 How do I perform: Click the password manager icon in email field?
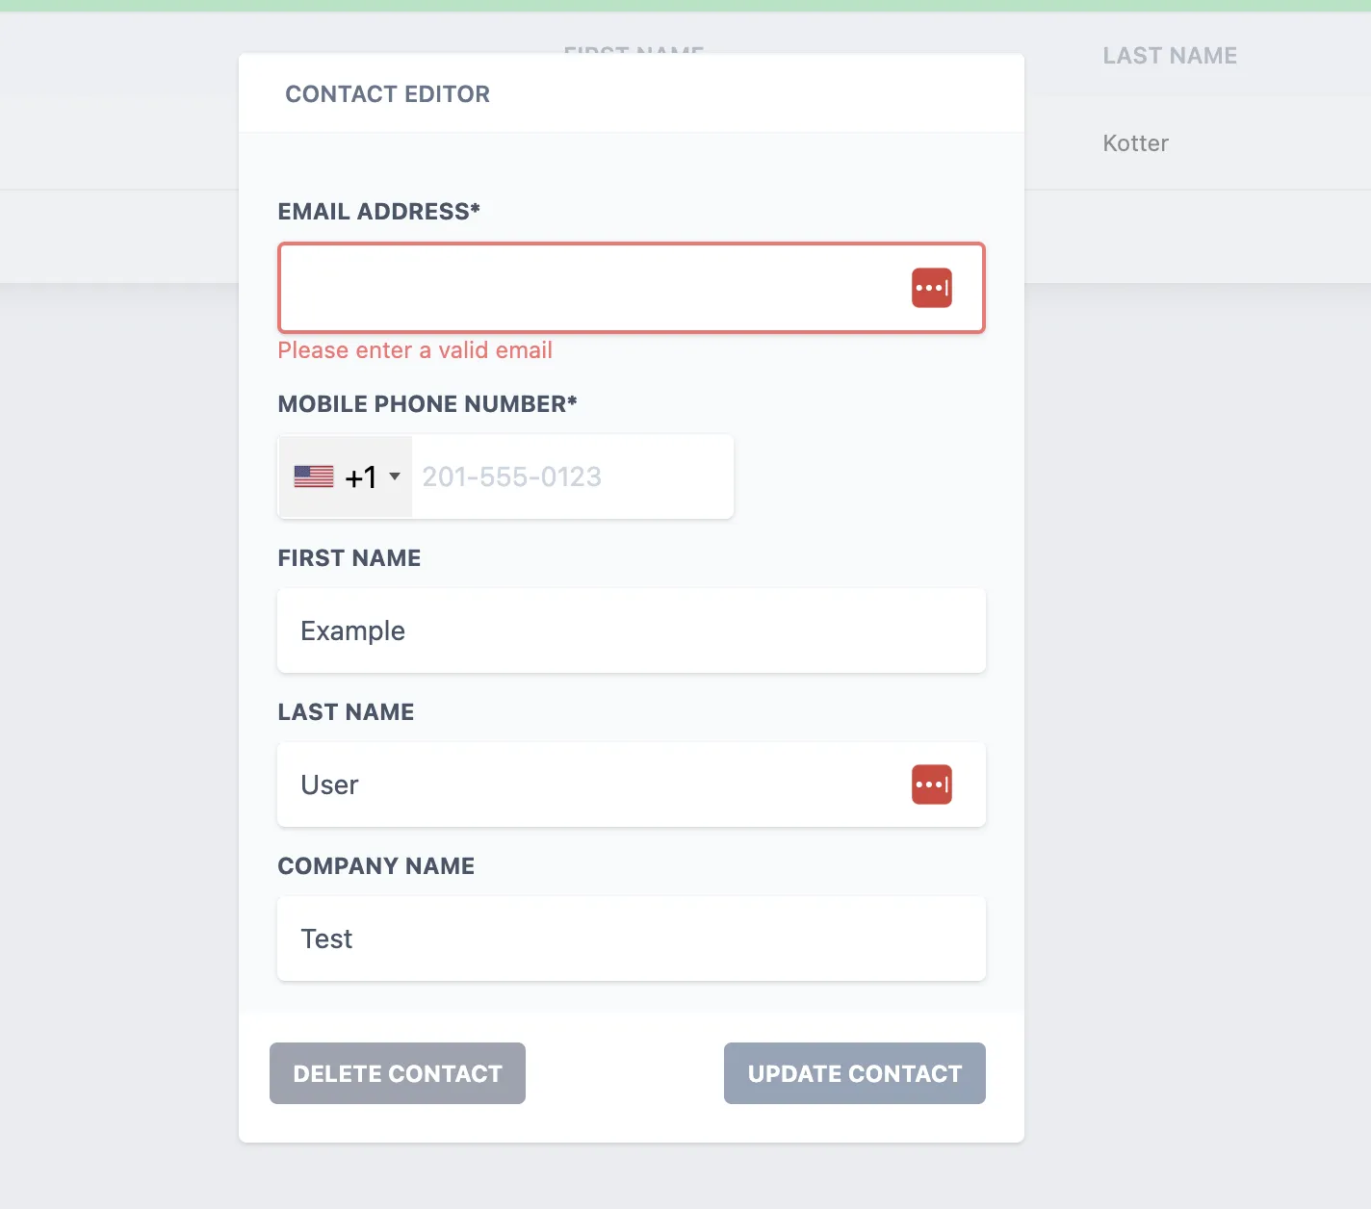coord(931,288)
